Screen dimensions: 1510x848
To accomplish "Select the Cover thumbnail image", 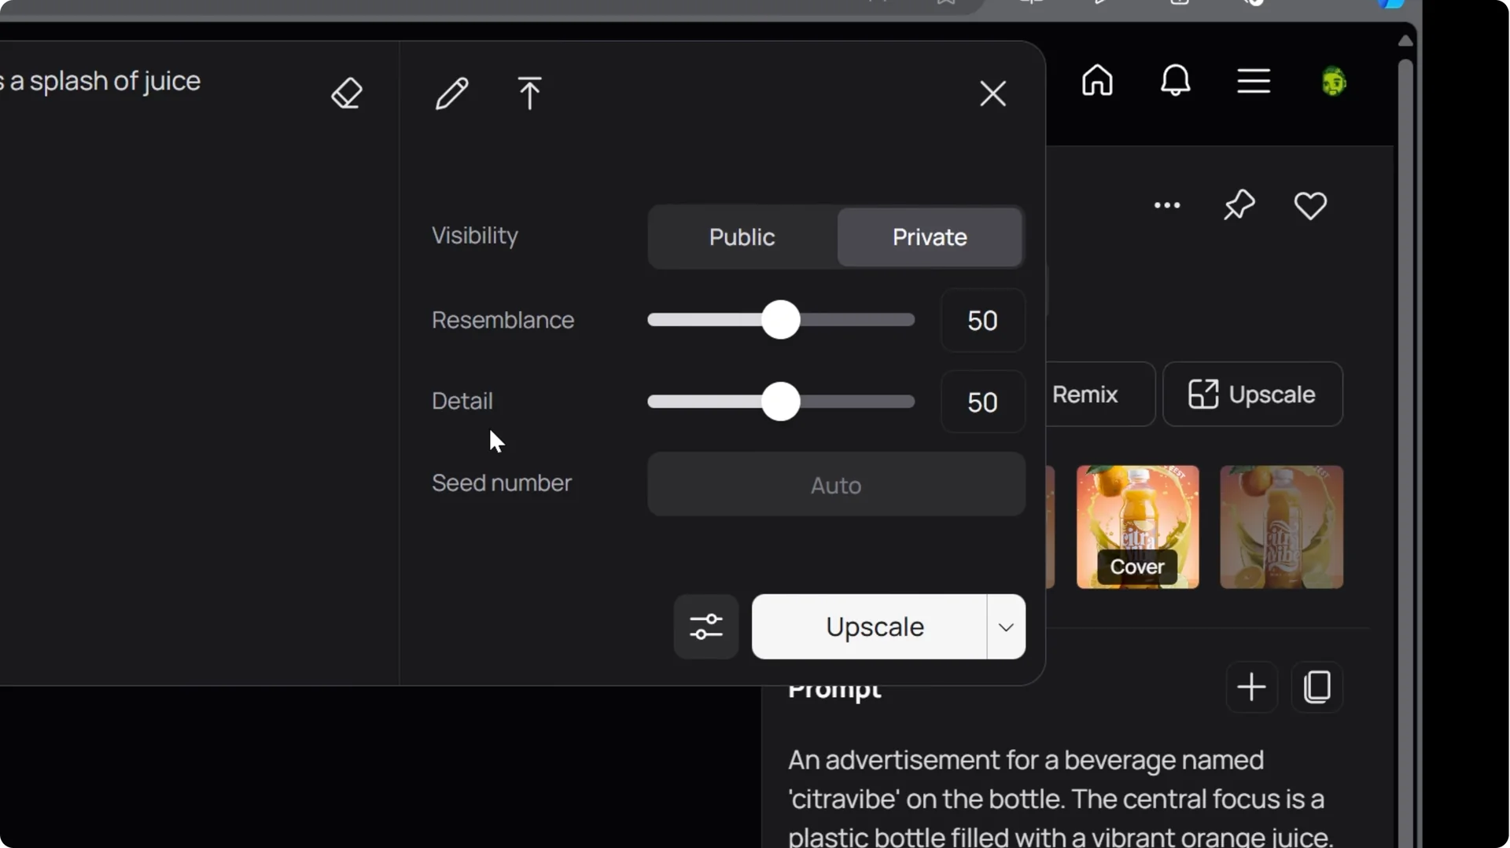I will click(x=1138, y=527).
